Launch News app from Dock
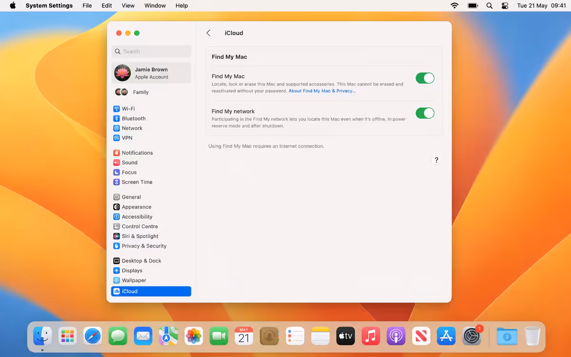The image size is (571, 357). click(421, 336)
